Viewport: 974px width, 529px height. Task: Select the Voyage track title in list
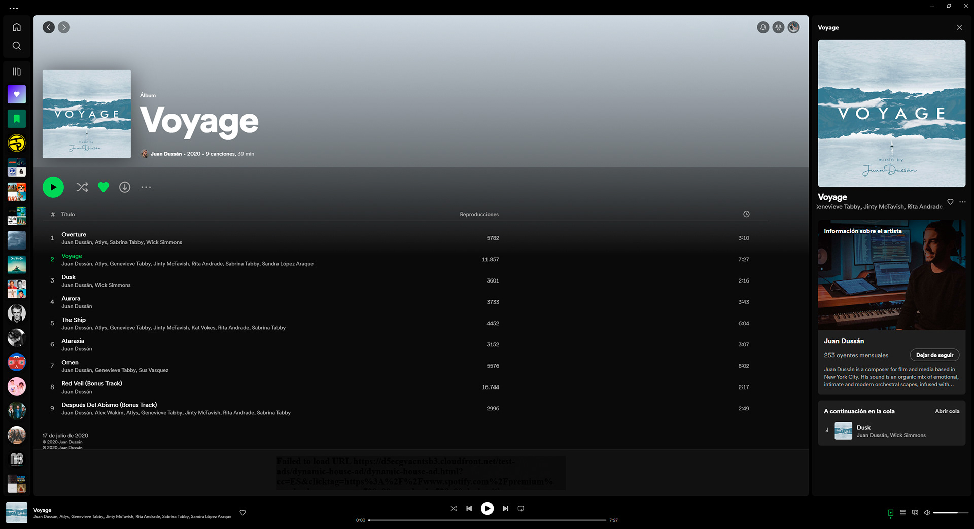point(72,256)
